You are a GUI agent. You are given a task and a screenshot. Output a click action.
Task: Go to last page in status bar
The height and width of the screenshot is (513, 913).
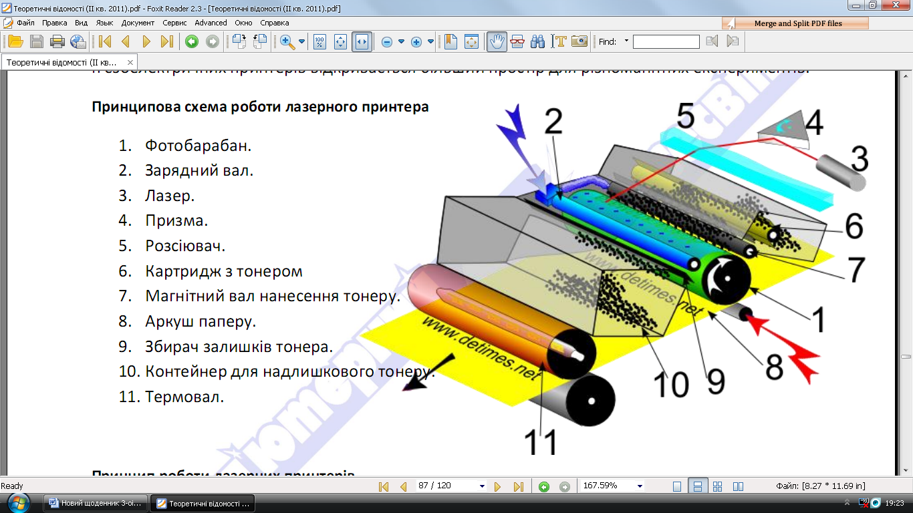518,486
